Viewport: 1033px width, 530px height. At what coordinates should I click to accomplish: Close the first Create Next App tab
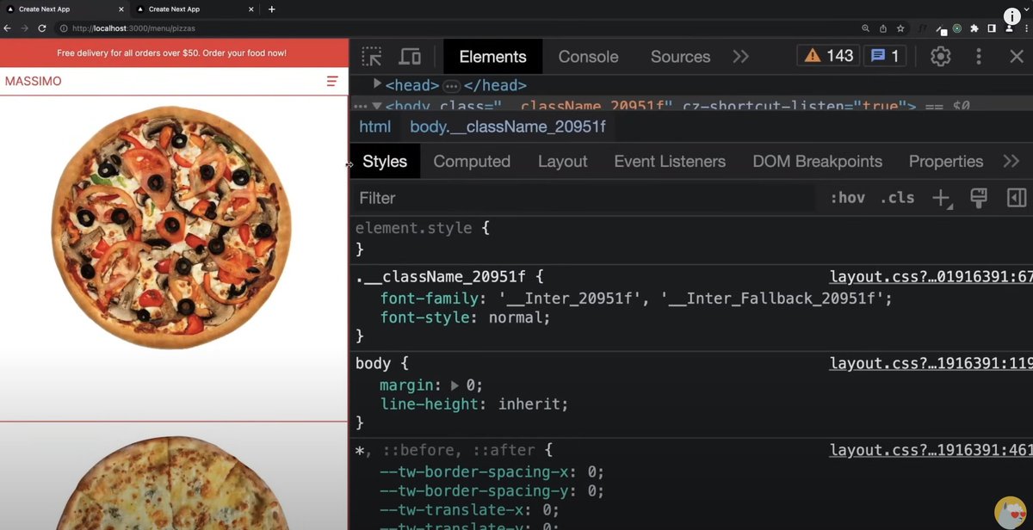[121, 9]
